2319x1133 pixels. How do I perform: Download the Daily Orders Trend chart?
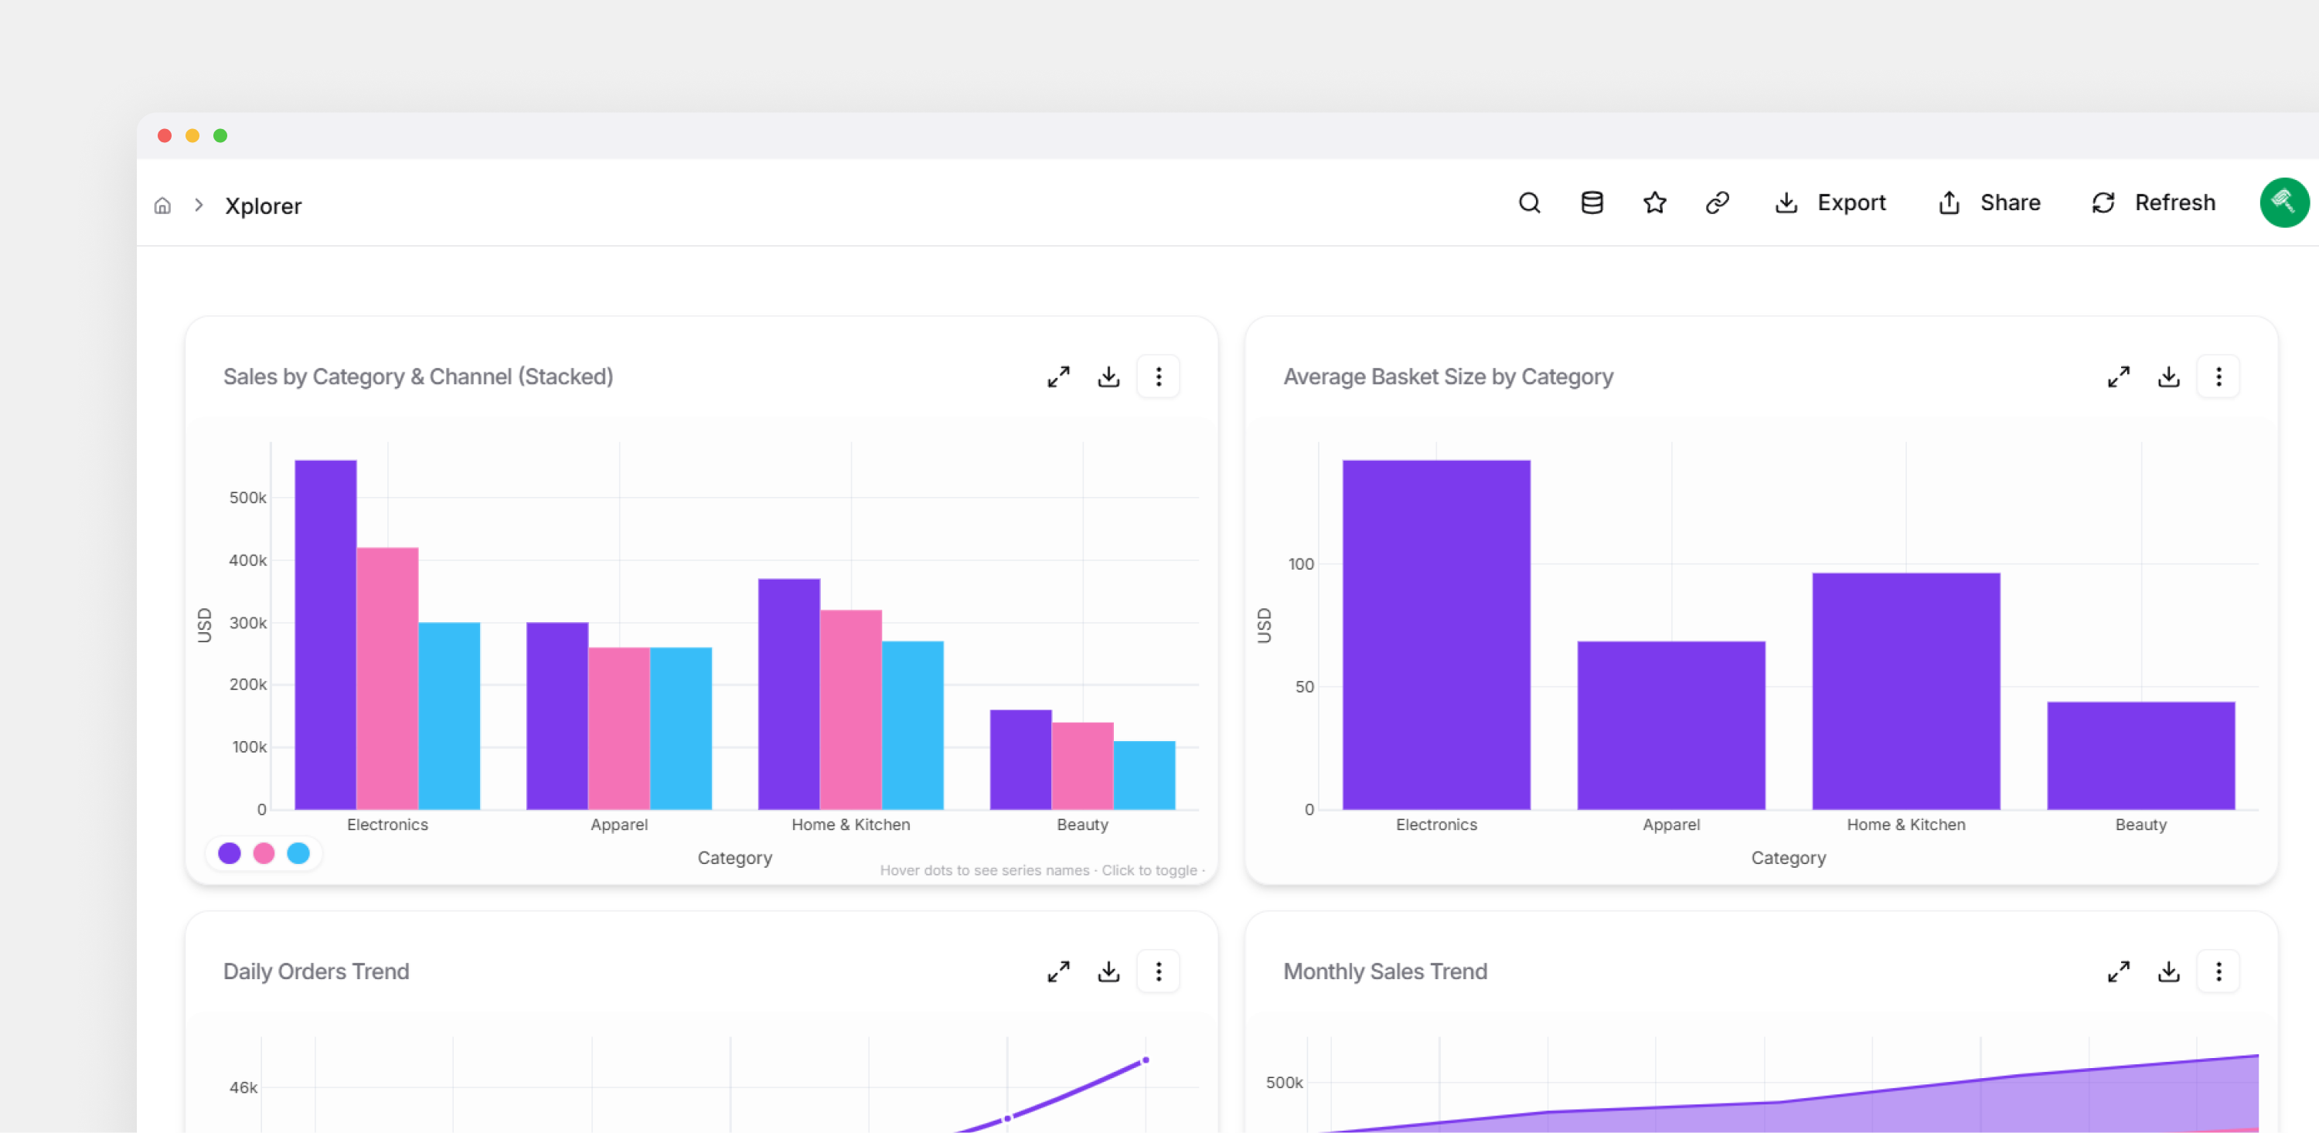pyautogui.click(x=1108, y=971)
